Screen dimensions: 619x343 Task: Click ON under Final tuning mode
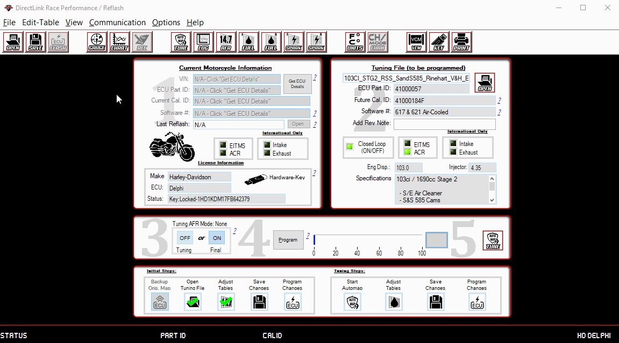point(217,237)
